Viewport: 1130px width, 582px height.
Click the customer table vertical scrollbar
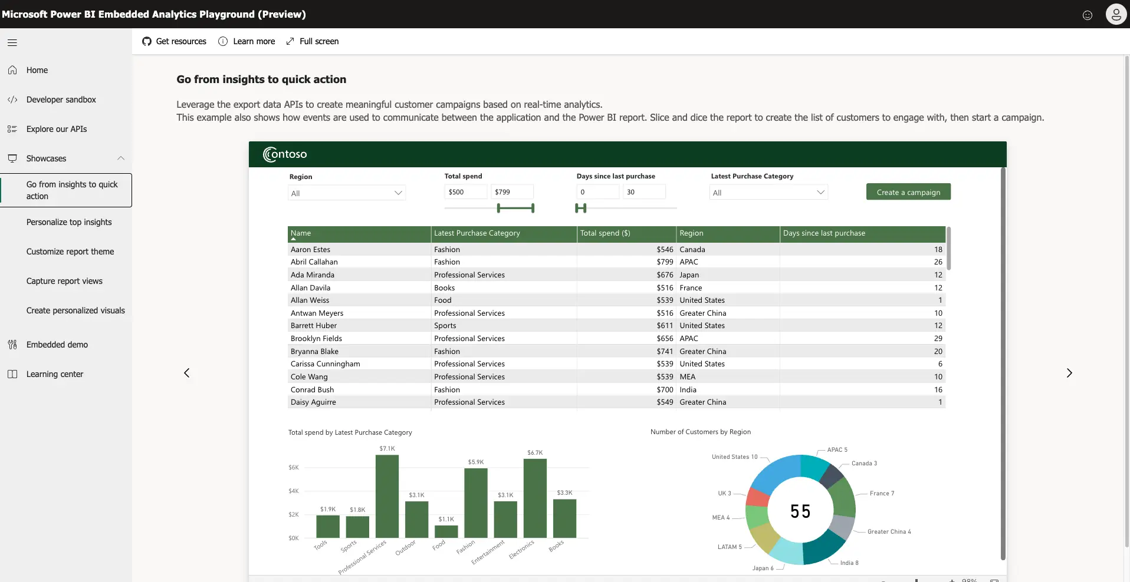pyautogui.click(x=948, y=249)
